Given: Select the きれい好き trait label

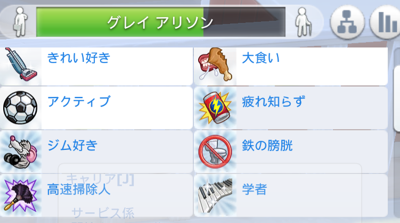Looking at the screenshot, I should [x=79, y=58].
